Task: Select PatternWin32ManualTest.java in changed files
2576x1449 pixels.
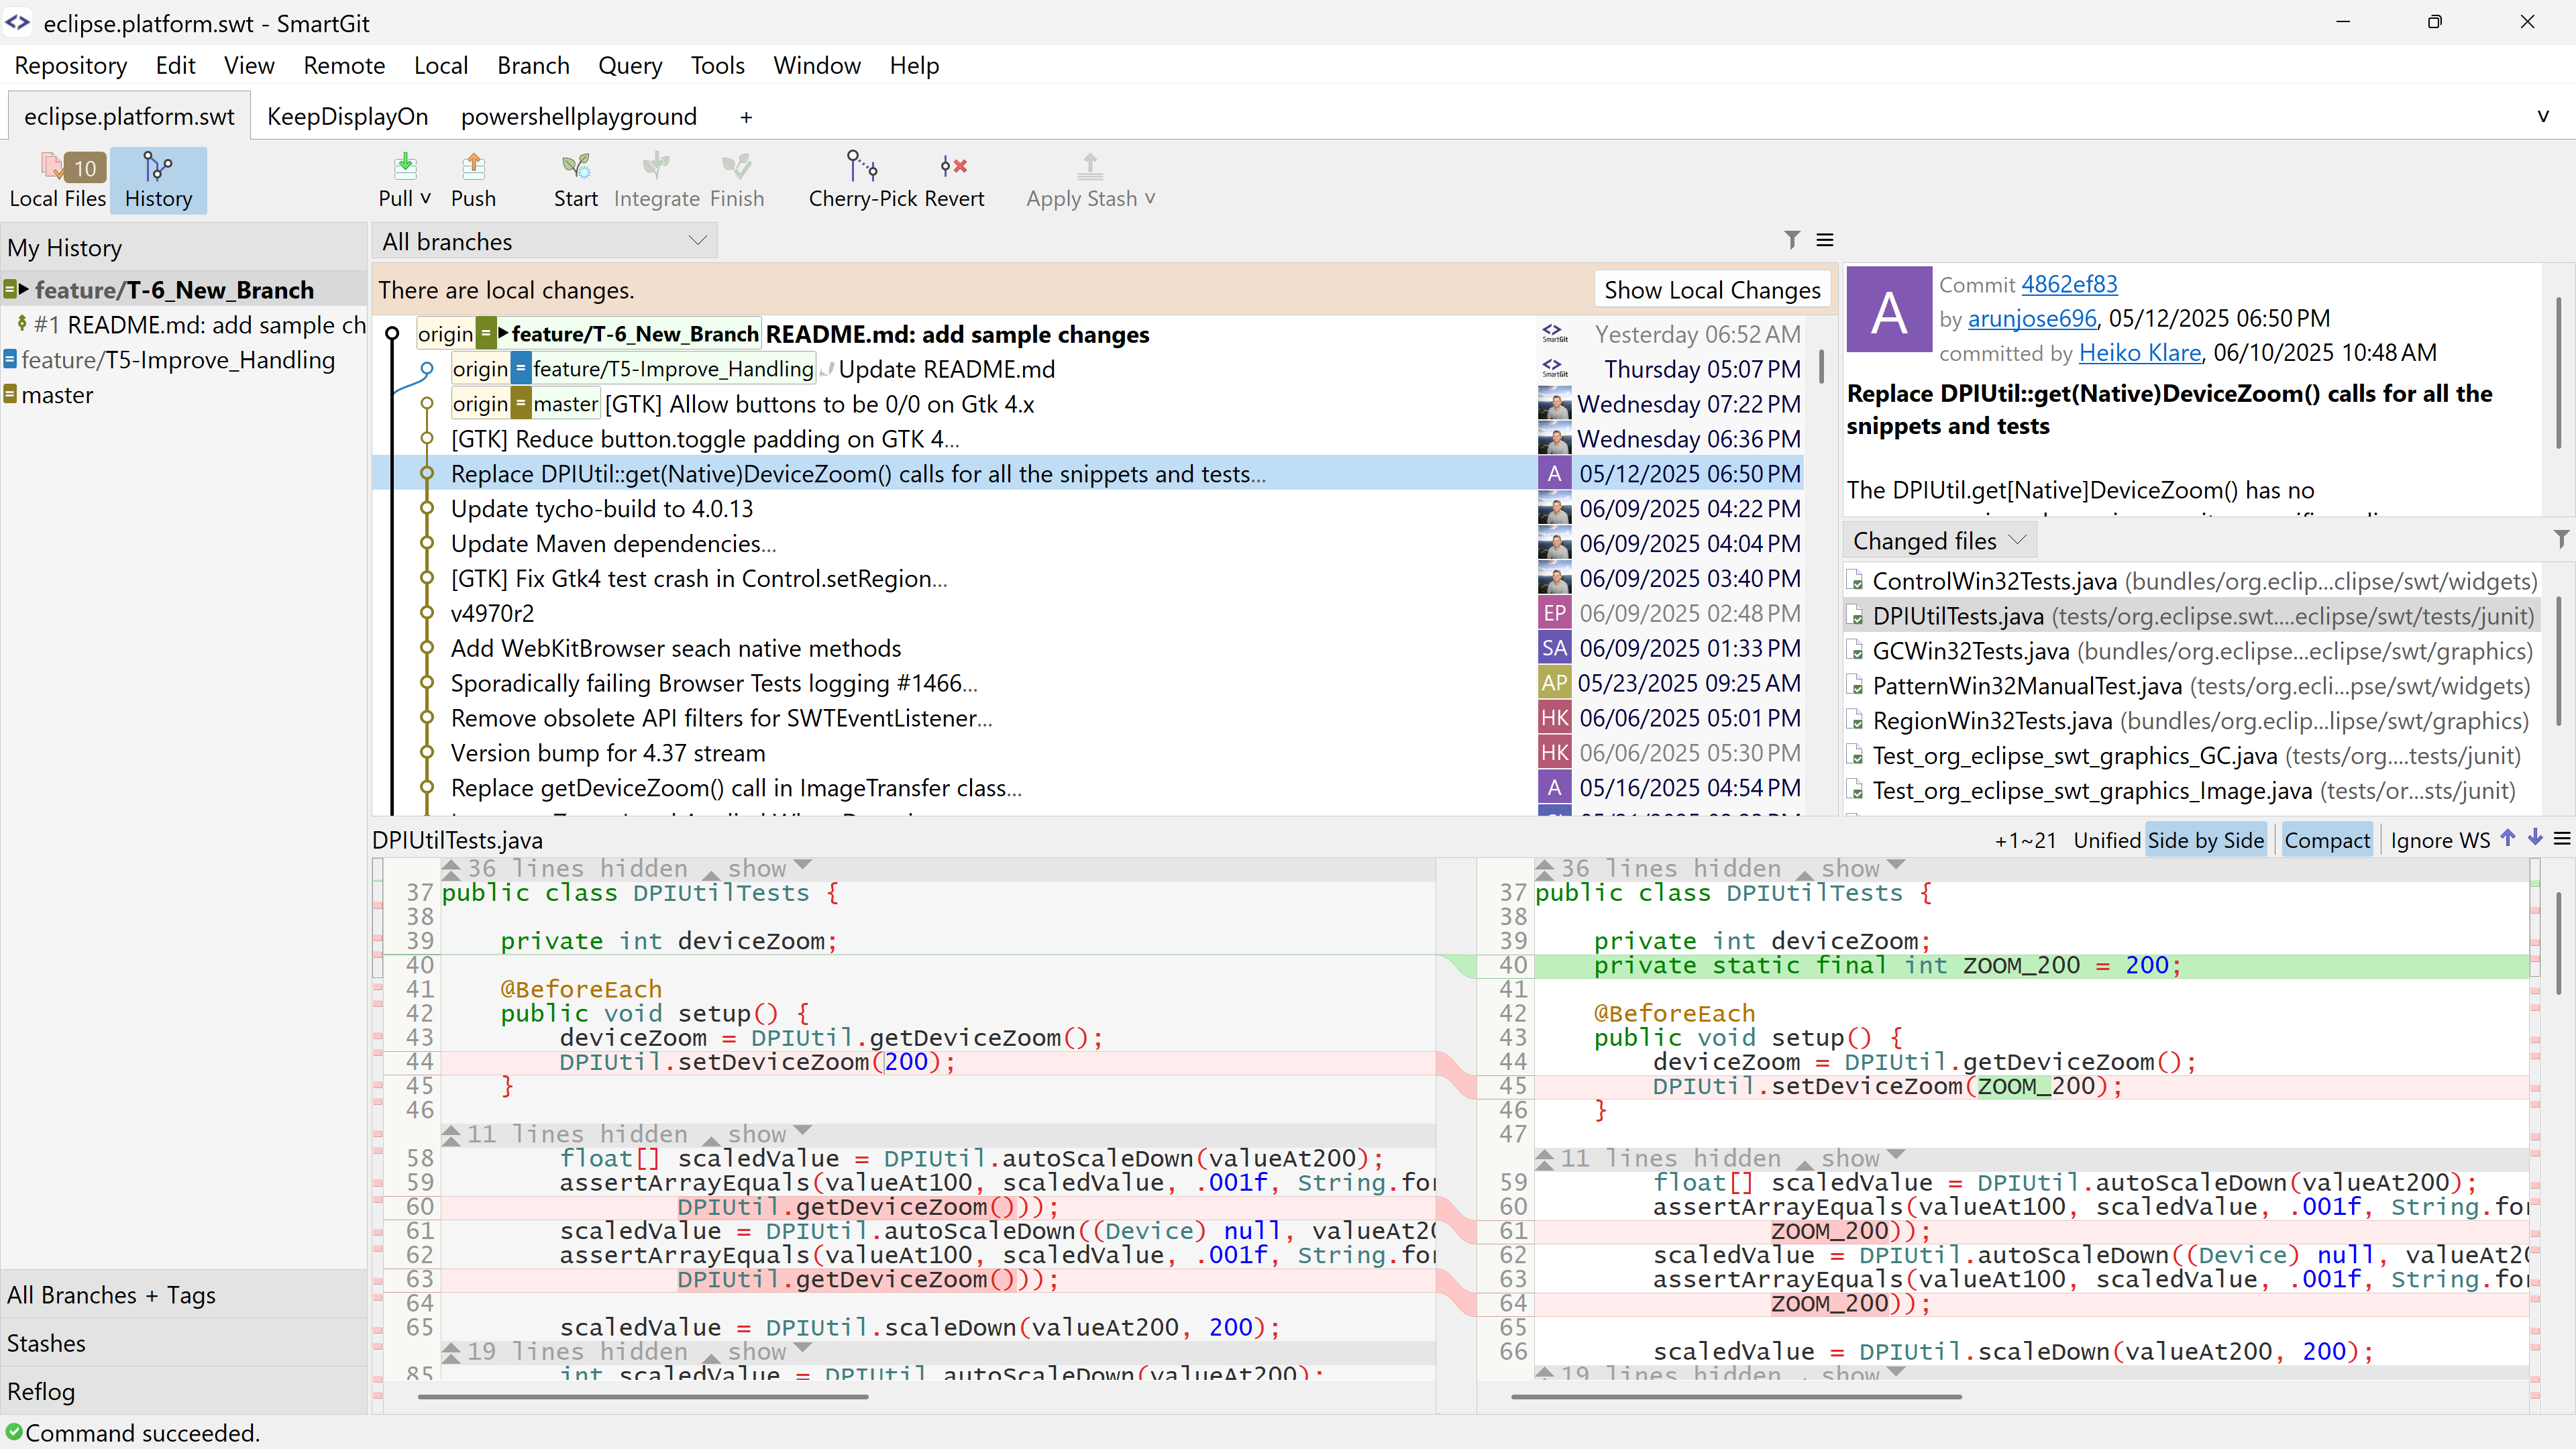Action: 2192,686
